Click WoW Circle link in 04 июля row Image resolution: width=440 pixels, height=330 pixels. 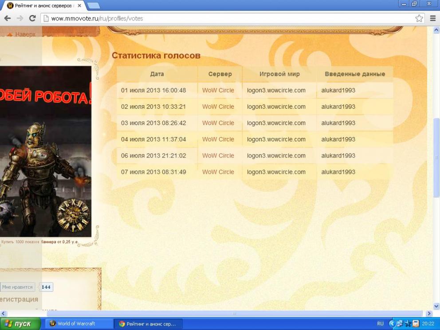tap(218, 139)
